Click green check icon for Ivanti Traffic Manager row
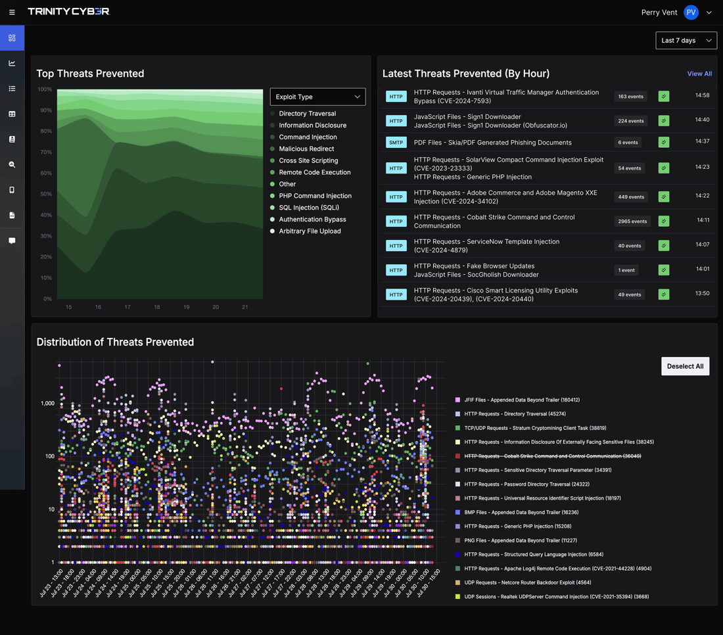 pos(664,97)
